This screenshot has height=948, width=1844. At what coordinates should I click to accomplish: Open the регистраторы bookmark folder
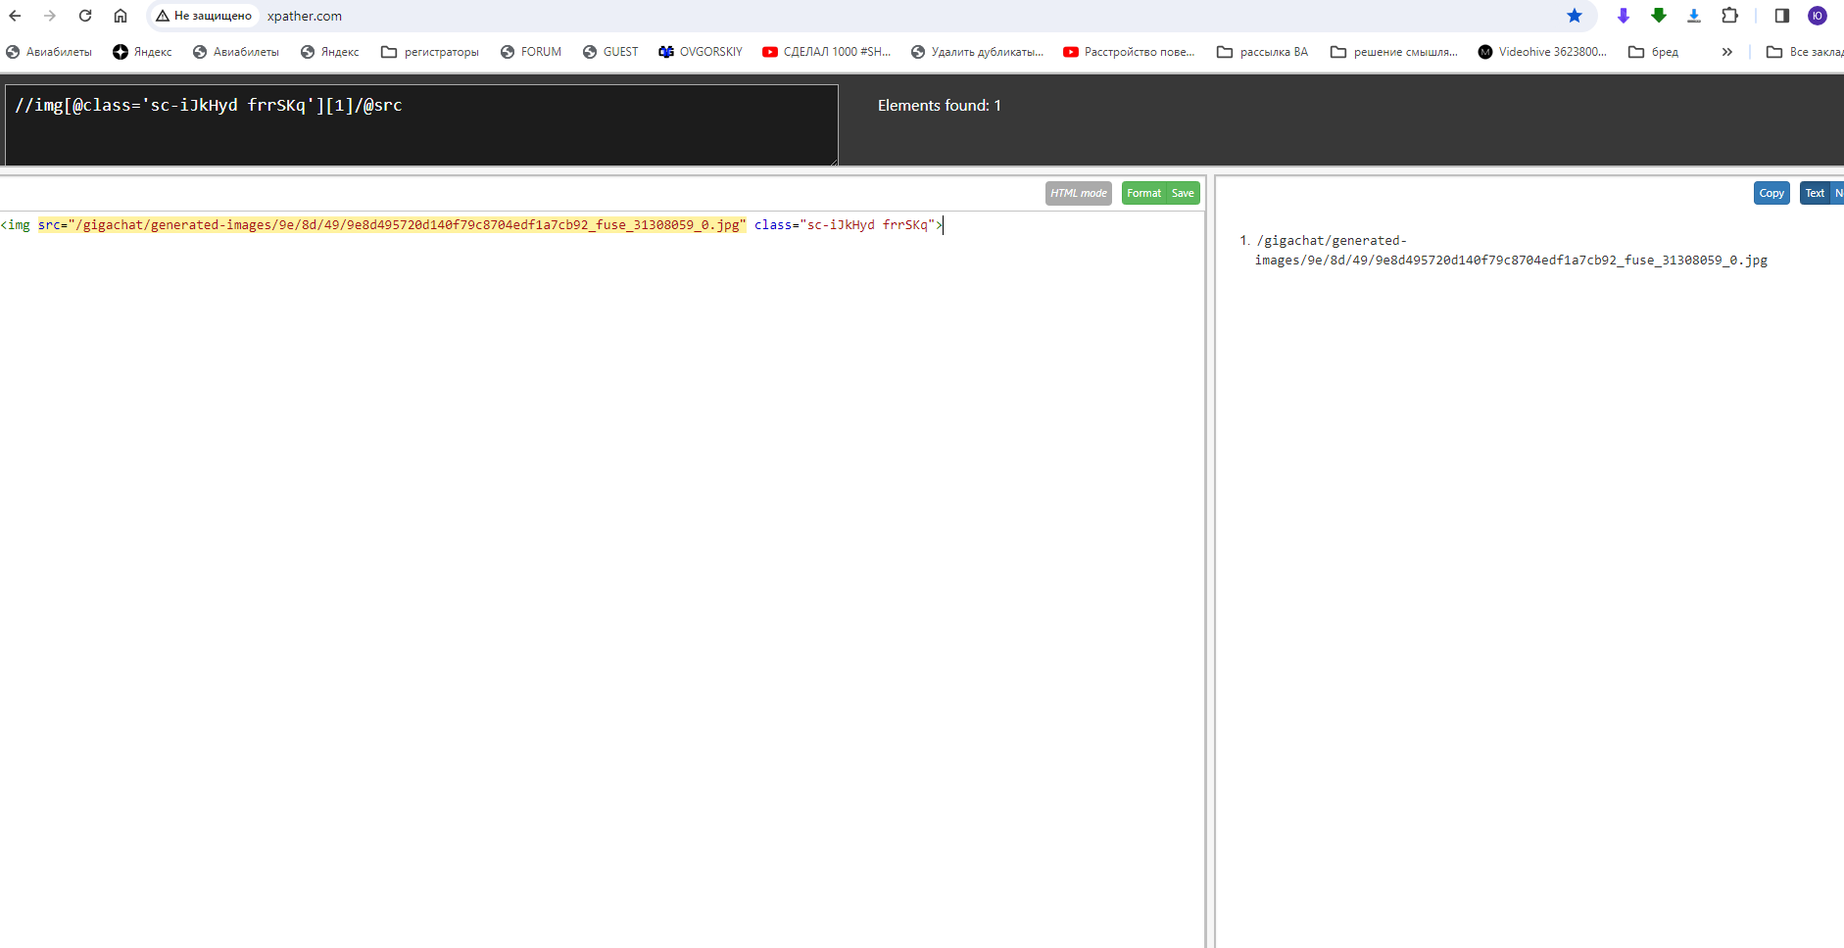click(x=430, y=52)
